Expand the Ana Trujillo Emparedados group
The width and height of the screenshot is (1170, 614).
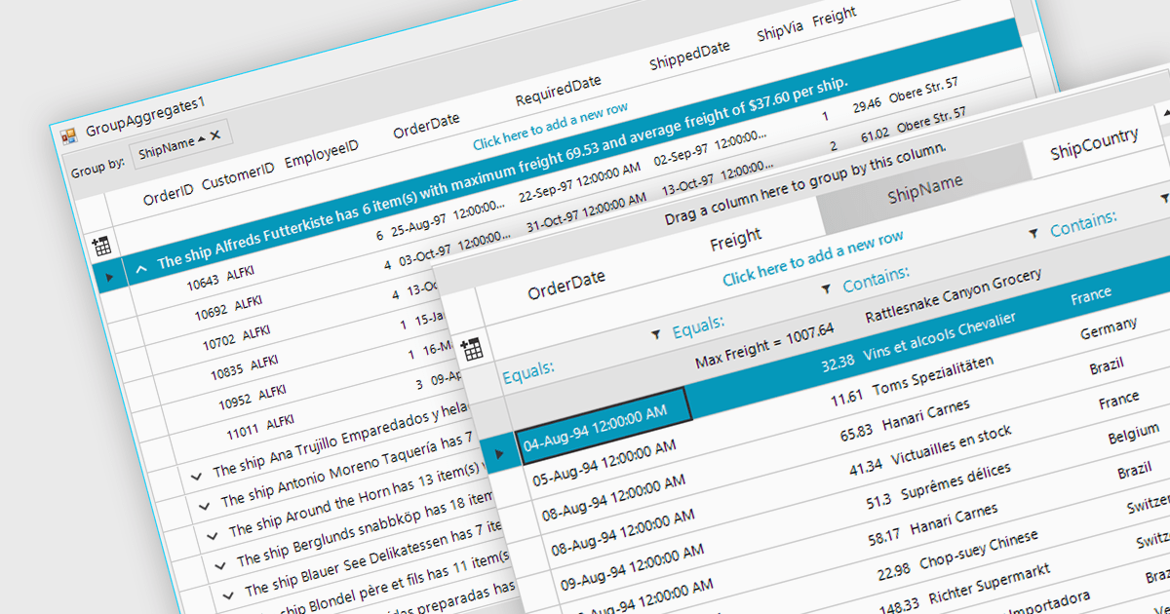click(196, 475)
